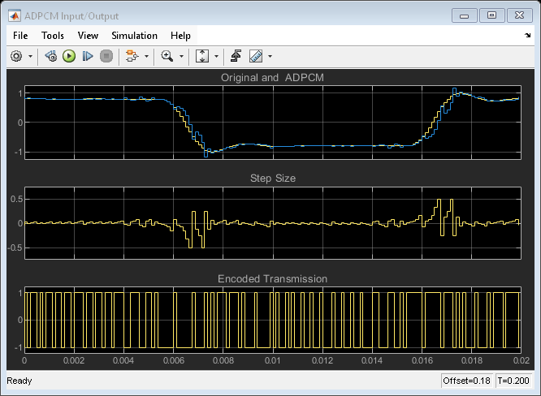This screenshot has height=396, width=541.
Task: Open the Simulation menu
Action: [135, 36]
